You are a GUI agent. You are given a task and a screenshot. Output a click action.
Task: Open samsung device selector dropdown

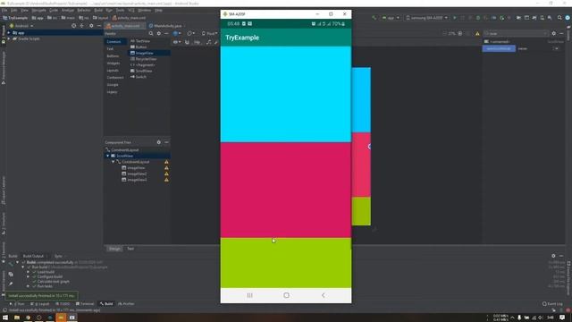[x=426, y=18]
